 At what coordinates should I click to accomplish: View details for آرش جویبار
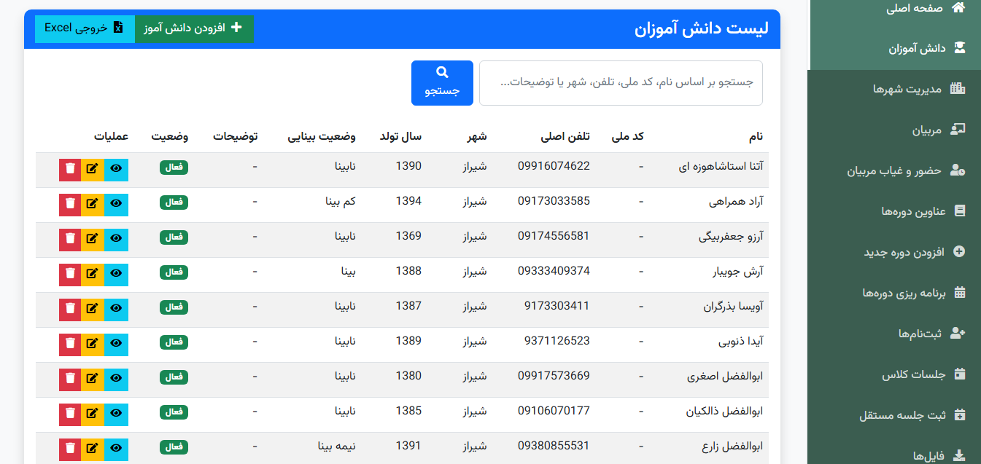pos(117,274)
